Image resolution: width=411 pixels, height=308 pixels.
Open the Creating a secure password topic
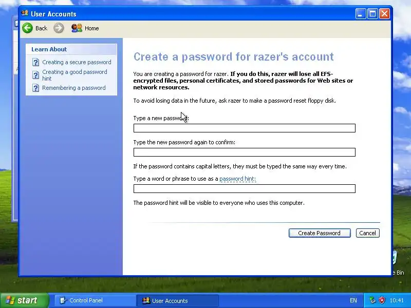click(x=77, y=62)
